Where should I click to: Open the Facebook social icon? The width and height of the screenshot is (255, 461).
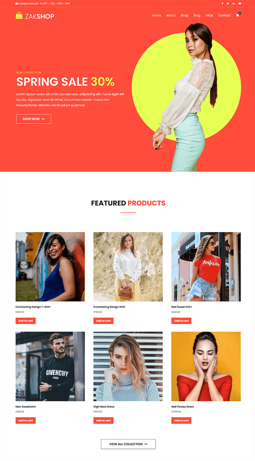coord(222,4)
